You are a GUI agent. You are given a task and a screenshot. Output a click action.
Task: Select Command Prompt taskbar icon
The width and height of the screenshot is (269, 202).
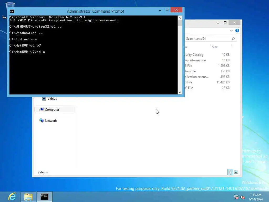44,197
